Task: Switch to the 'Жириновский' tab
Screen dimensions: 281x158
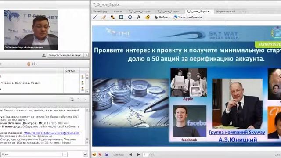Action: pos(225,11)
